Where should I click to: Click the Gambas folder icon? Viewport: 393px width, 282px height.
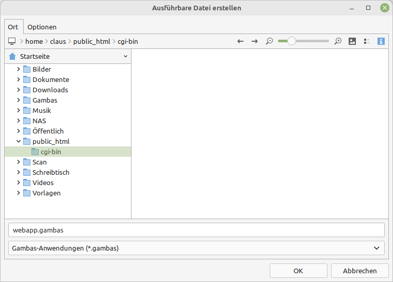click(27, 100)
